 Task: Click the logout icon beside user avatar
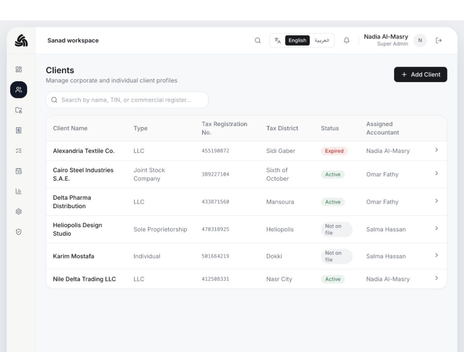click(x=439, y=40)
